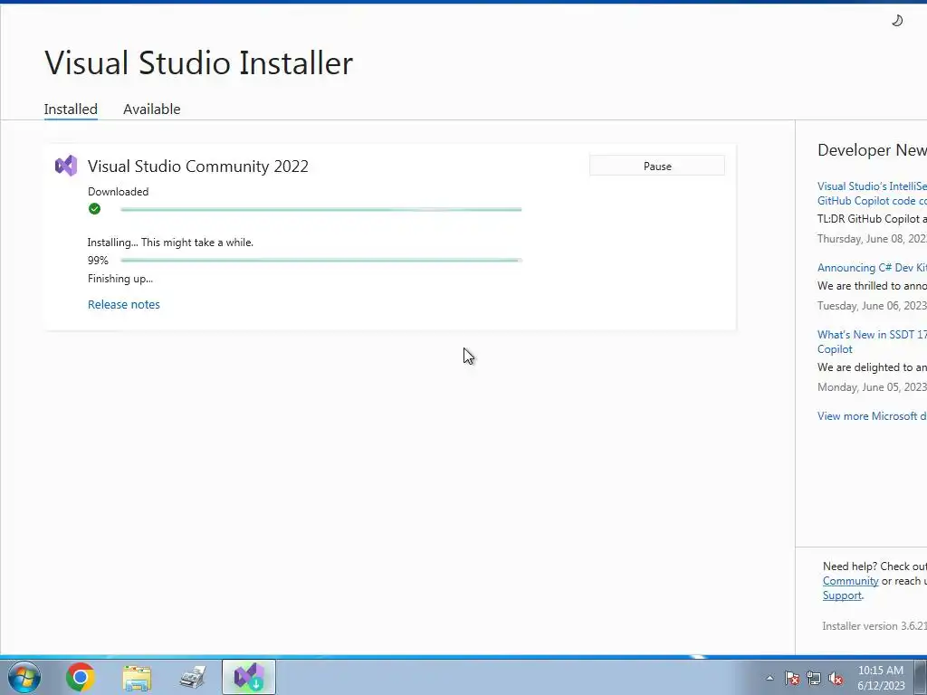
Task: Show hidden tray icons arrow
Action: 769,678
